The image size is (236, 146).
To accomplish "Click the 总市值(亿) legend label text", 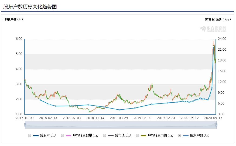I will point(123,135).
